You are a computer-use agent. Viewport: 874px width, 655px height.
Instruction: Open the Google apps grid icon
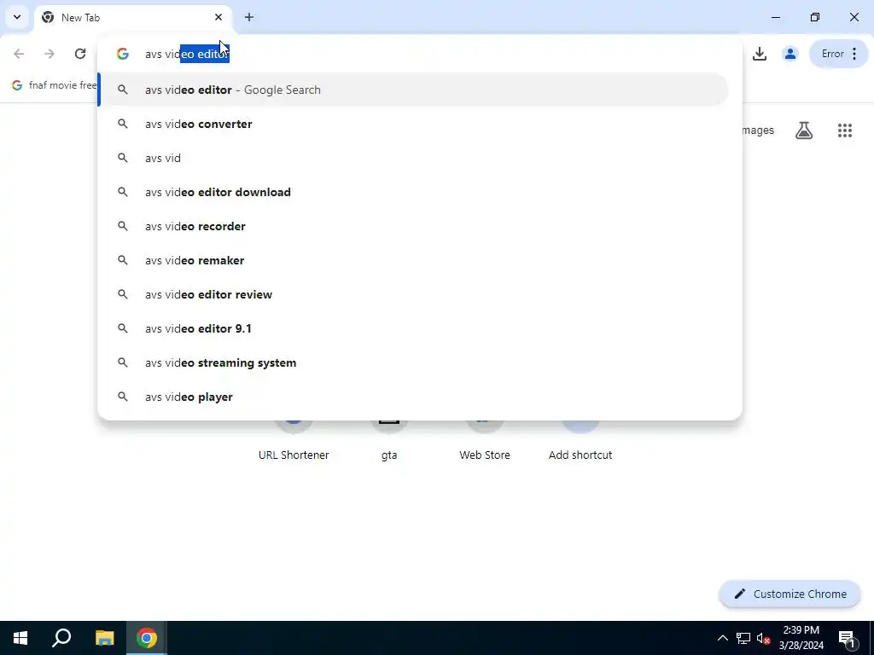[845, 130]
